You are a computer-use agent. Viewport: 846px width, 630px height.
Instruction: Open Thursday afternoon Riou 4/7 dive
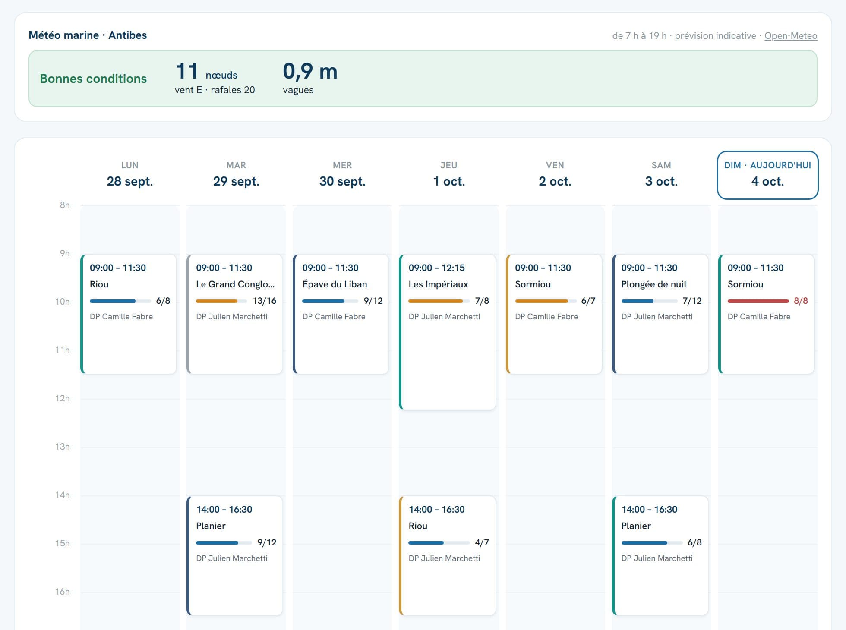coord(448,556)
